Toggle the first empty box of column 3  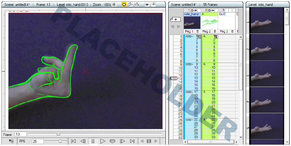pyautogui.click(x=227, y=10)
